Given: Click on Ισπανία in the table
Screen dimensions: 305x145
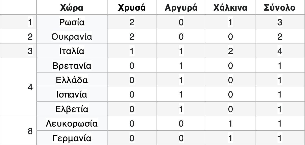Looking at the screenshot, I should 72,95.
